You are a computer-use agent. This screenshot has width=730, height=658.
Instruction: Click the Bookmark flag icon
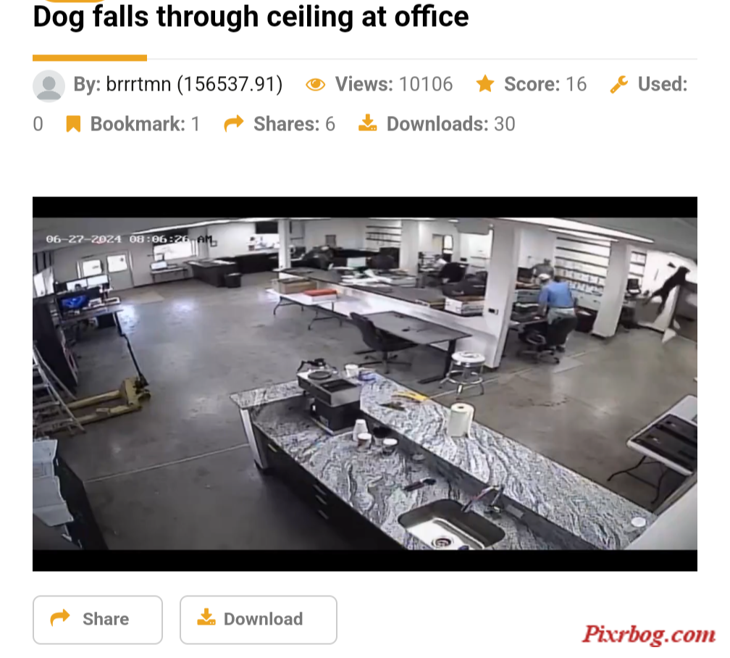click(73, 124)
